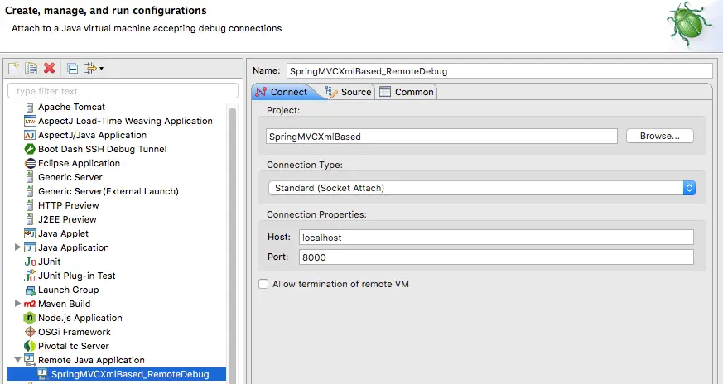Select the OSGi Framework label
The image size is (723, 384).
[x=75, y=332]
